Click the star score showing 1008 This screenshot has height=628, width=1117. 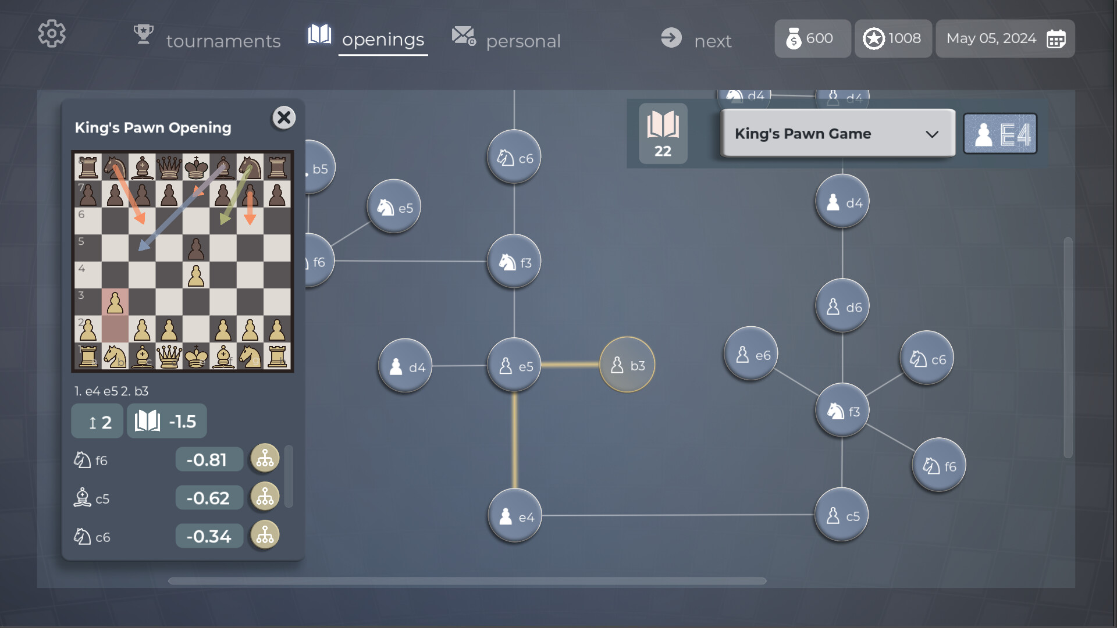[893, 38]
